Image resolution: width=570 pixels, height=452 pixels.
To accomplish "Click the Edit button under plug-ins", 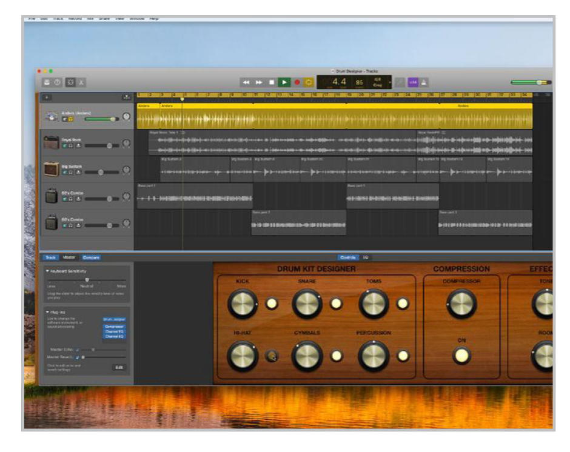I will click(x=119, y=367).
